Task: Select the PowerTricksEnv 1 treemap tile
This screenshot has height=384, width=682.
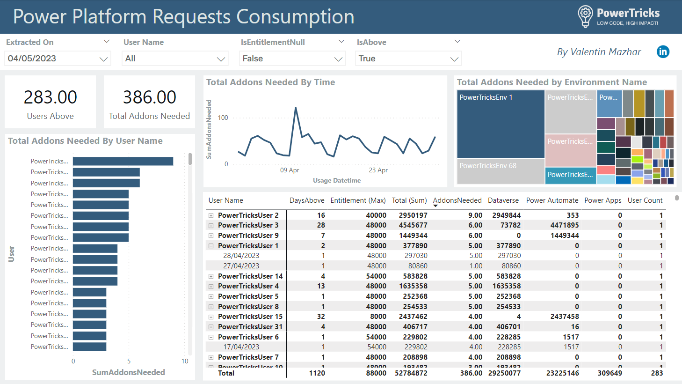Action: pyautogui.click(x=501, y=124)
